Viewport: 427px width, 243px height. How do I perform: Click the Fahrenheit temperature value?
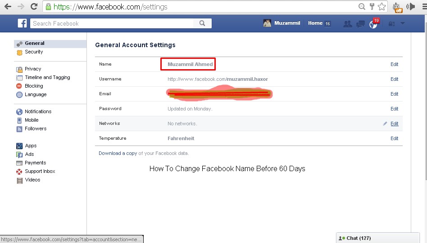(181, 138)
